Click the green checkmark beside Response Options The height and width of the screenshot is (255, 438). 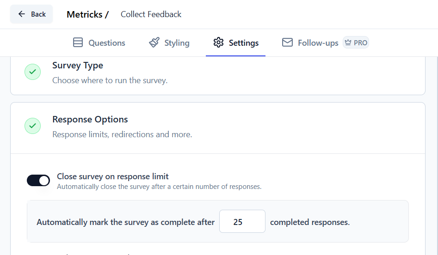(32, 126)
